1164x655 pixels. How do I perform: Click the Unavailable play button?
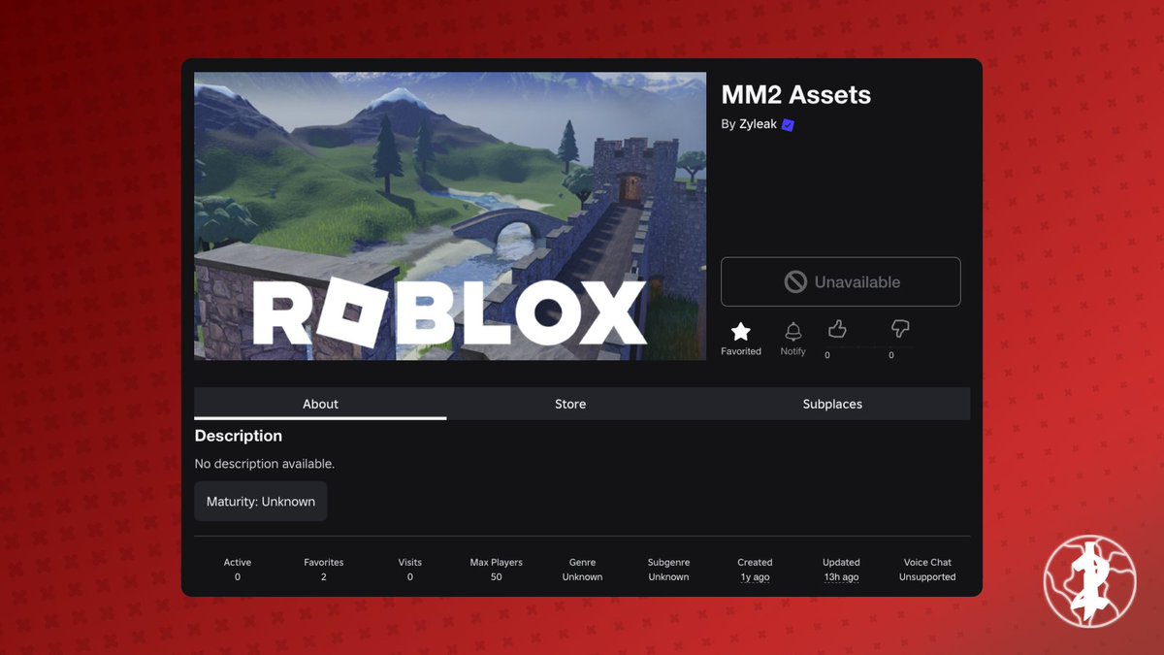(x=841, y=281)
